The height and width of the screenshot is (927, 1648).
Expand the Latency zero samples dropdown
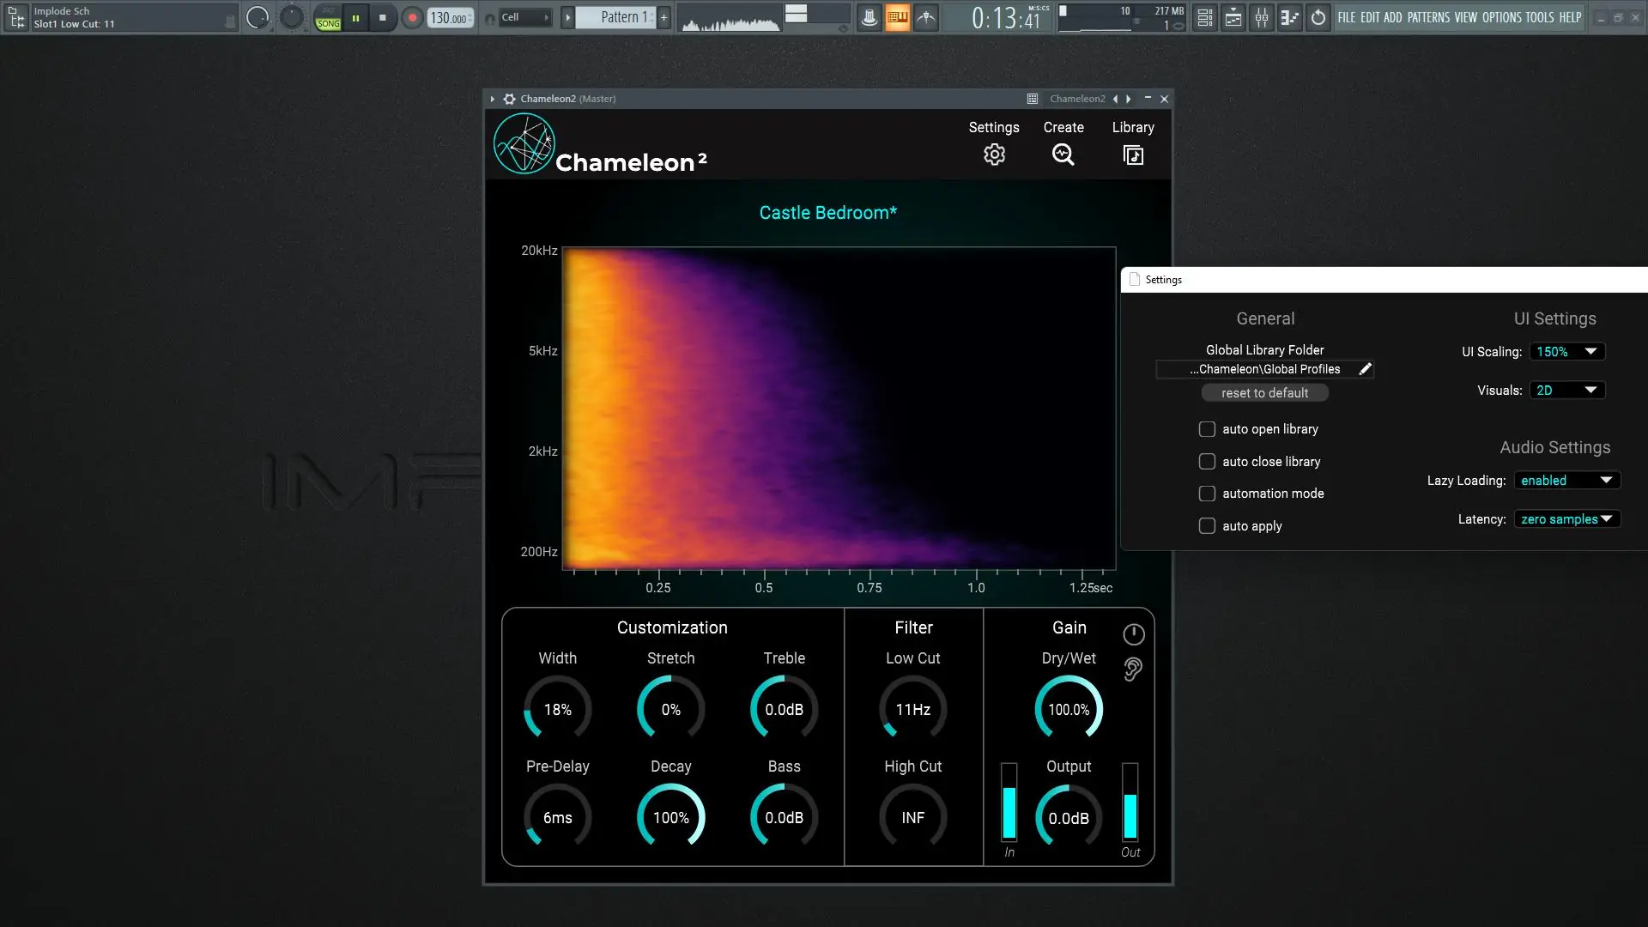pyautogui.click(x=1566, y=519)
